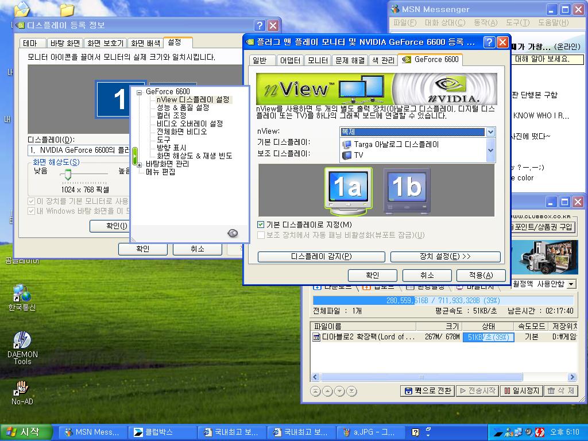Viewport: 588px width, 441px height.
Task: Select 화면 해상도 & 재생 빈도 tree item
Action: [x=194, y=156]
